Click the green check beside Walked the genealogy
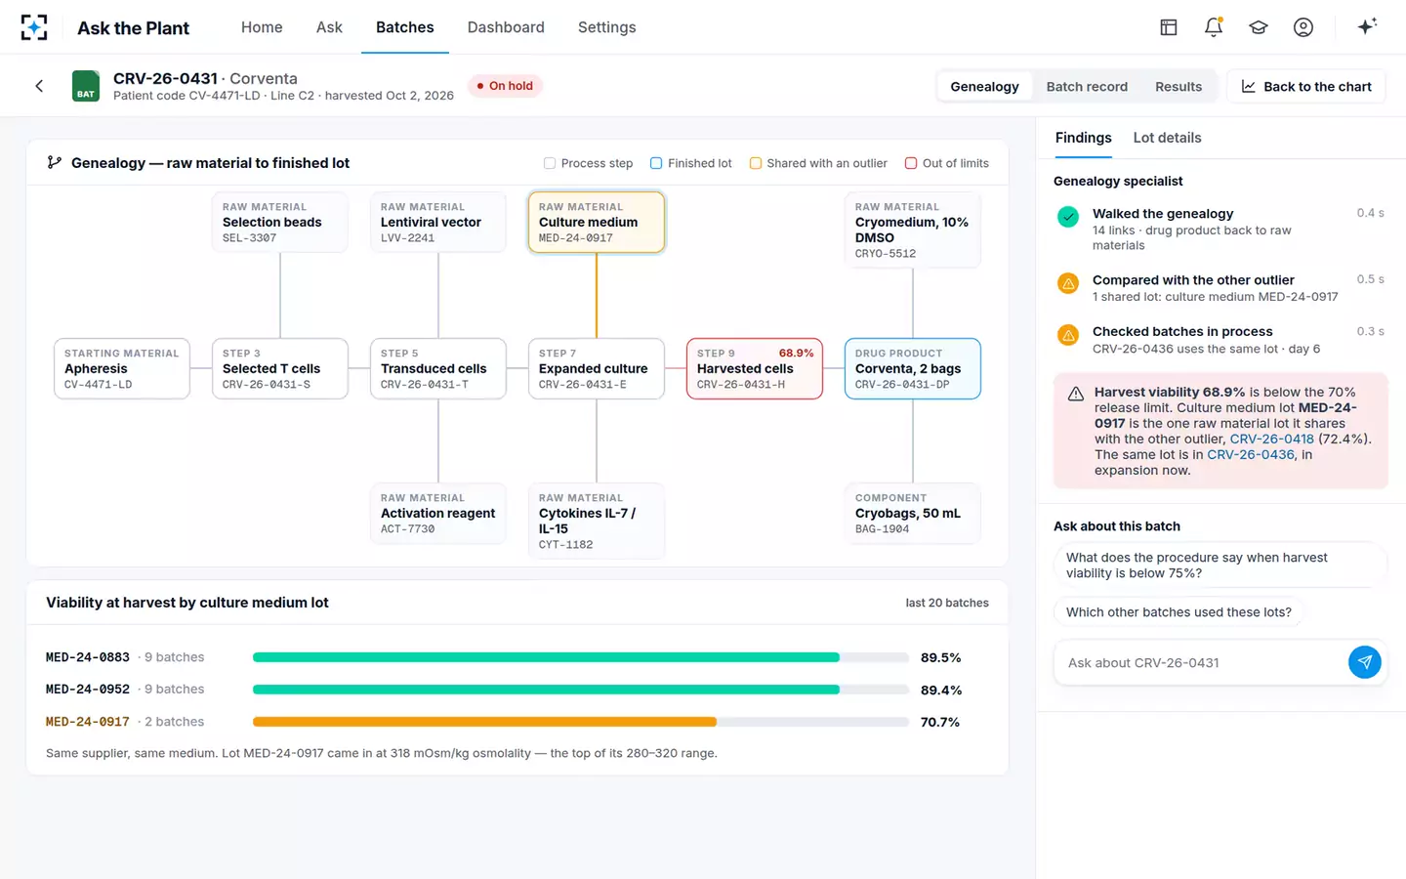Viewport: 1406px width, 879px height. click(x=1068, y=217)
